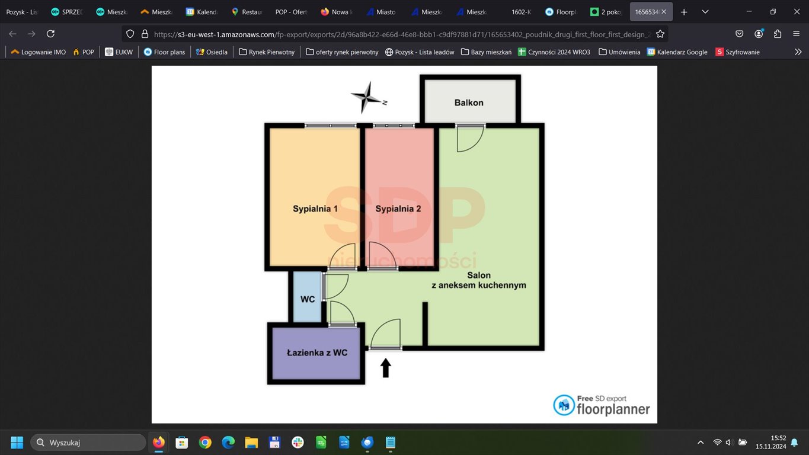Open Slack from the taskbar
The height and width of the screenshot is (455, 809).
click(298, 443)
